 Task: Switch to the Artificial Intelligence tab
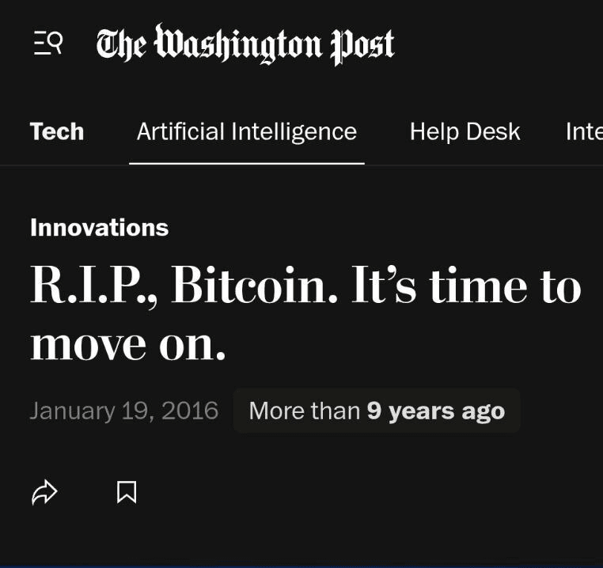[247, 131]
